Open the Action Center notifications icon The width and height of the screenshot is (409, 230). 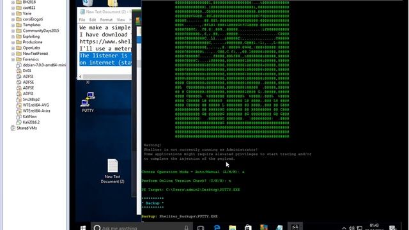pos(392,228)
